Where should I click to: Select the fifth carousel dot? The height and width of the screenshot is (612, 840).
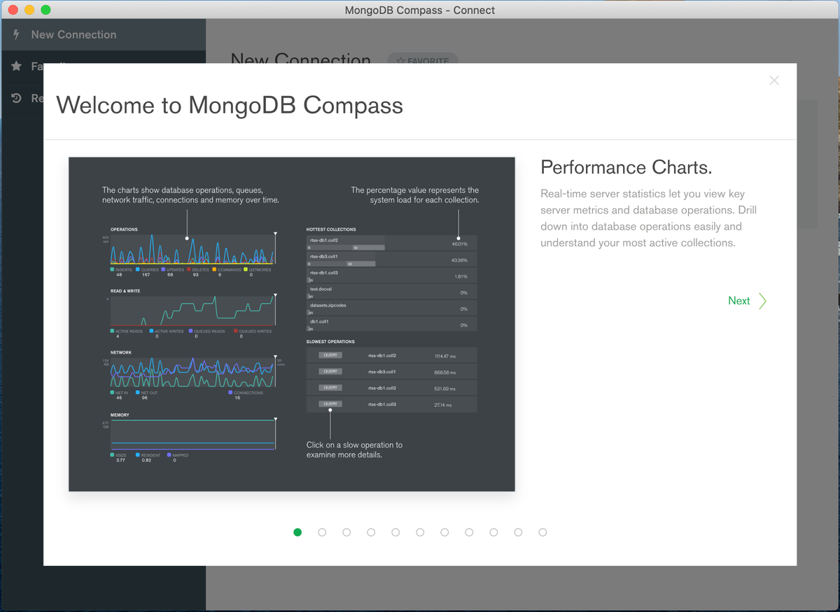tap(395, 532)
